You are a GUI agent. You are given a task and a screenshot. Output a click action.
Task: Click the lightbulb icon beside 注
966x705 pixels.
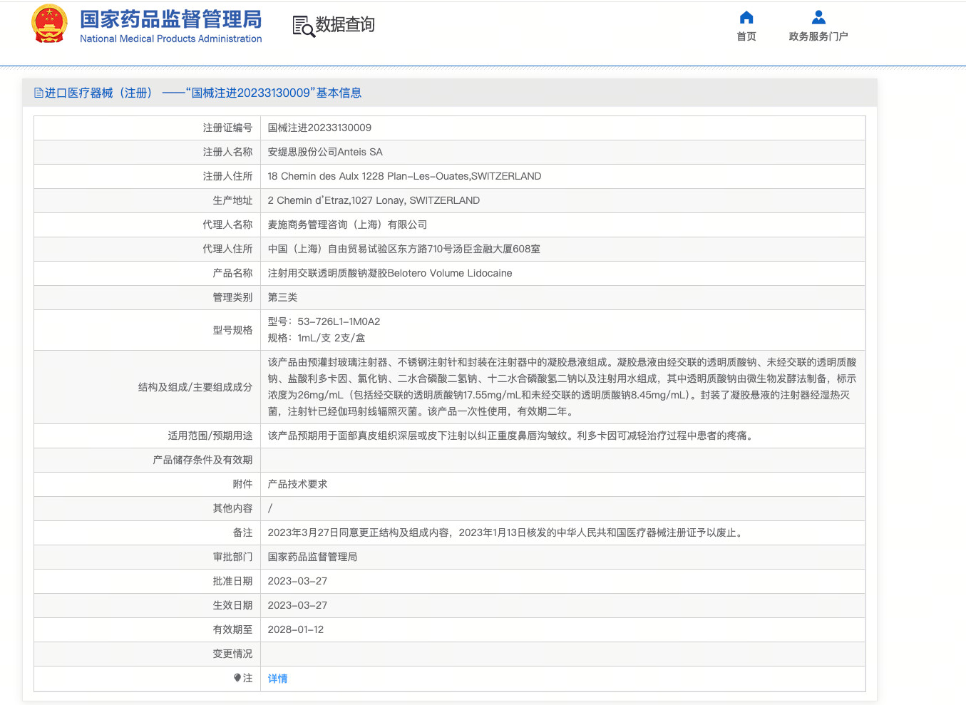pyautogui.click(x=237, y=678)
